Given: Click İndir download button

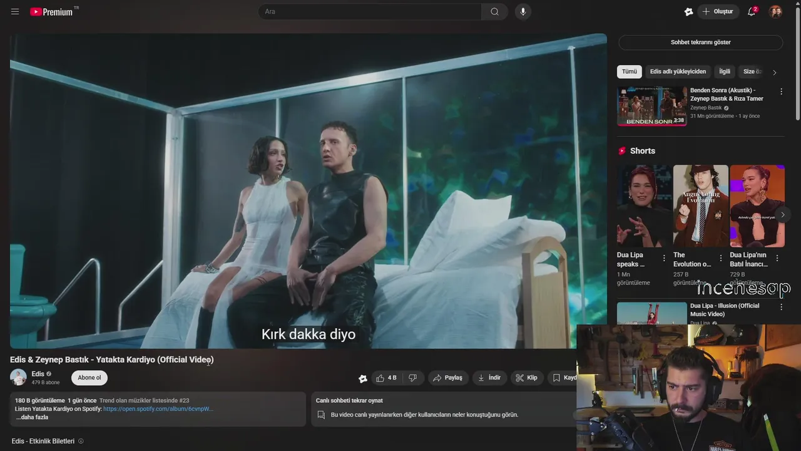Looking at the screenshot, I should tap(489, 378).
